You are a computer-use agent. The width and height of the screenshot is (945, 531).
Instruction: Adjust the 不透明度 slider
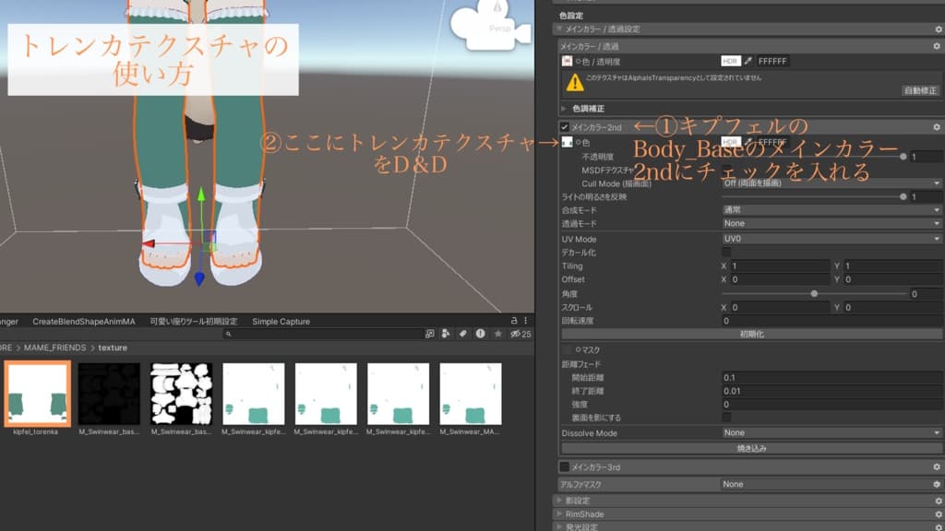pyautogui.click(x=902, y=156)
